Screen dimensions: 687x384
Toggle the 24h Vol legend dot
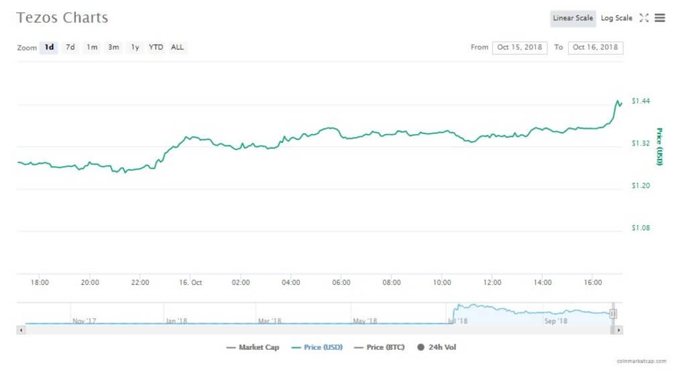(x=422, y=347)
